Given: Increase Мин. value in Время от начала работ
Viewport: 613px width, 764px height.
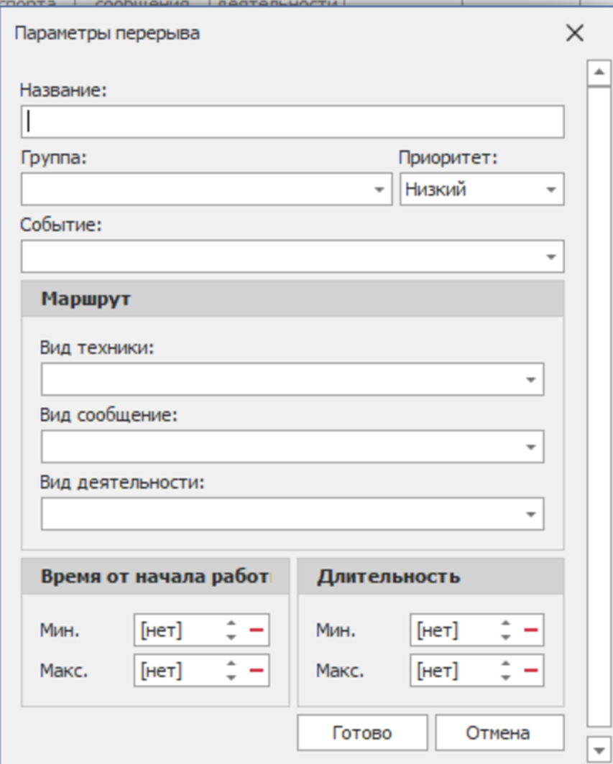Looking at the screenshot, I should point(231,625).
